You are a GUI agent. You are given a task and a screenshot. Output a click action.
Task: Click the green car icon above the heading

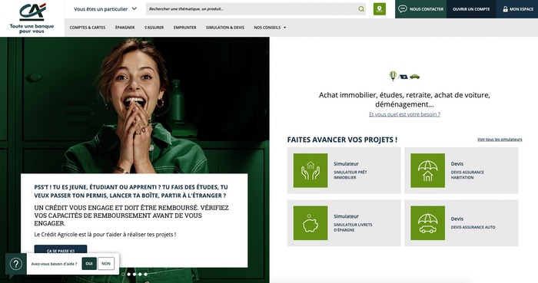[414, 77]
